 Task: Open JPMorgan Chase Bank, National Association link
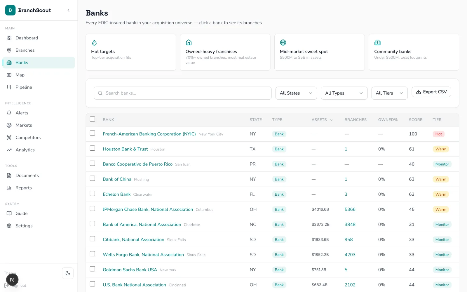click(148, 209)
